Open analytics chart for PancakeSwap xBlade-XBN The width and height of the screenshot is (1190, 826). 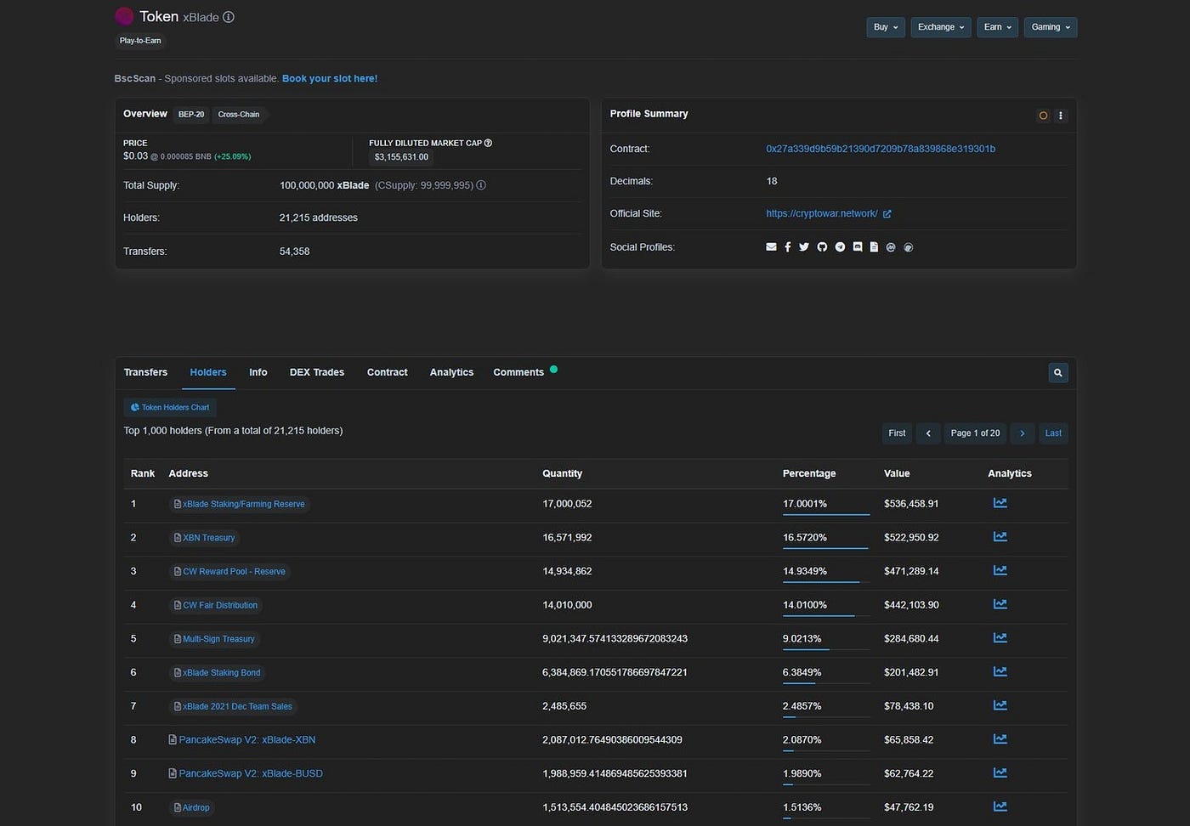(x=1000, y=739)
